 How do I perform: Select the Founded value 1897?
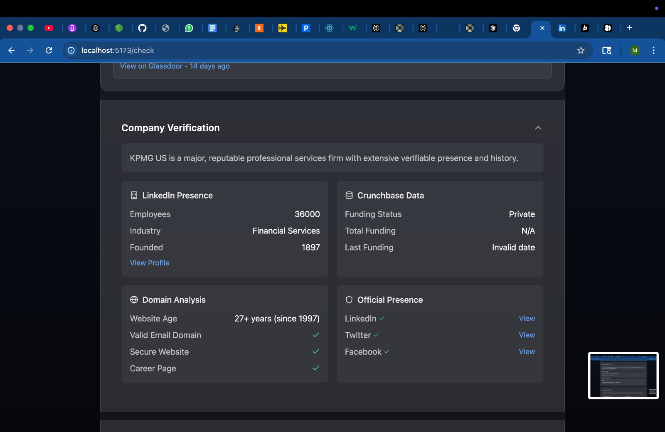point(311,248)
